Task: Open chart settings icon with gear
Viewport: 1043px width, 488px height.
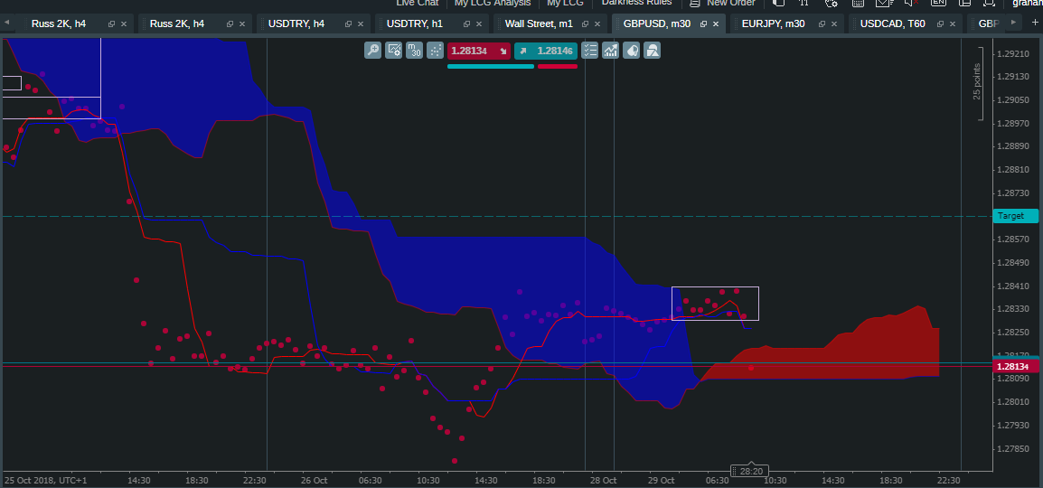Action: coord(394,51)
